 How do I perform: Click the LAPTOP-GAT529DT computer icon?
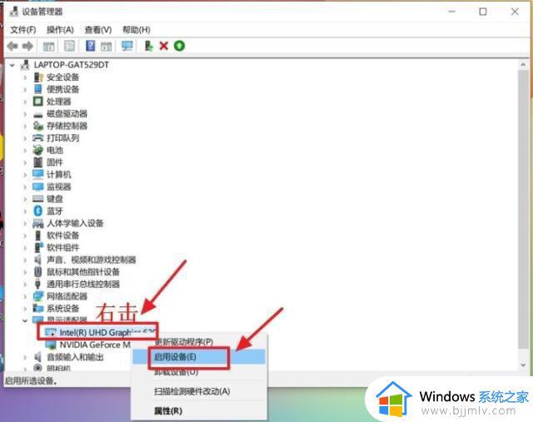click(25, 65)
